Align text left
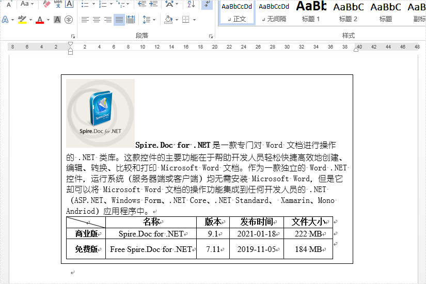 pyautogui.click(x=85, y=20)
